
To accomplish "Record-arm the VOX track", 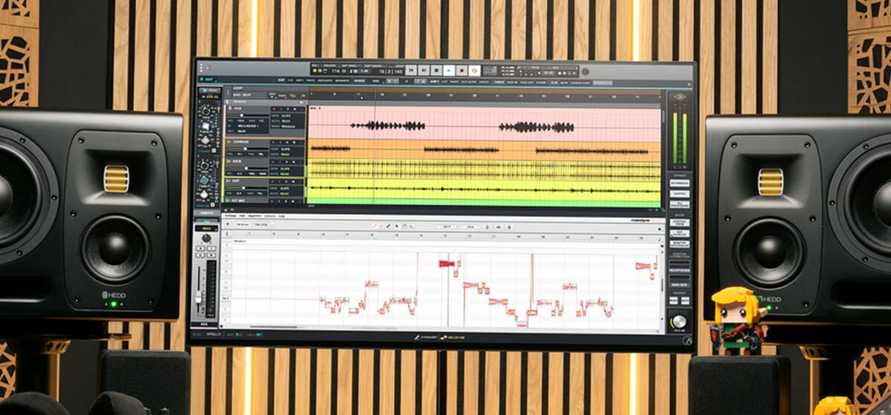I will click(273, 109).
